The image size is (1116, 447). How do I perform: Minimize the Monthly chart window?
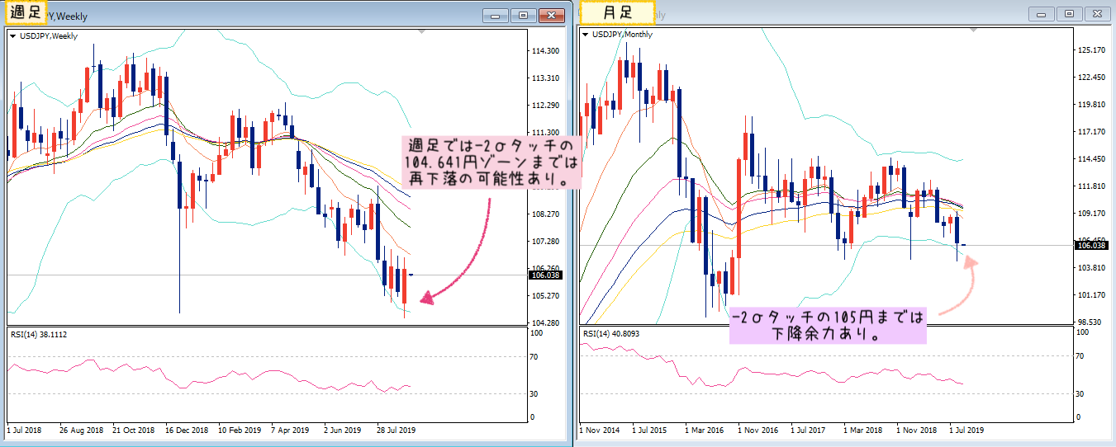click(x=1042, y=14)
